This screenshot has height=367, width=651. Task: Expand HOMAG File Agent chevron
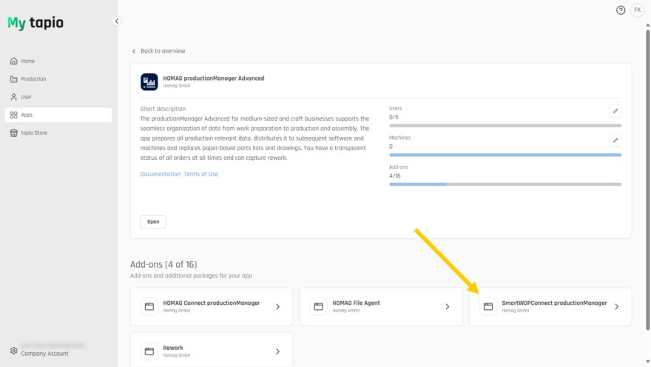[x=447, y=307]
